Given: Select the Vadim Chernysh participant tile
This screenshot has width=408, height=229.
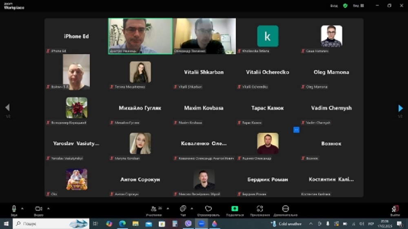Looking at the screenshot, I should click(331, 108).
